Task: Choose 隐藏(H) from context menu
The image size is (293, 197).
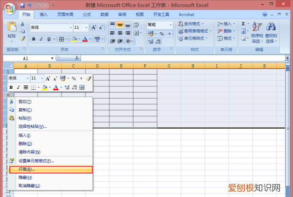Action: 51,177
